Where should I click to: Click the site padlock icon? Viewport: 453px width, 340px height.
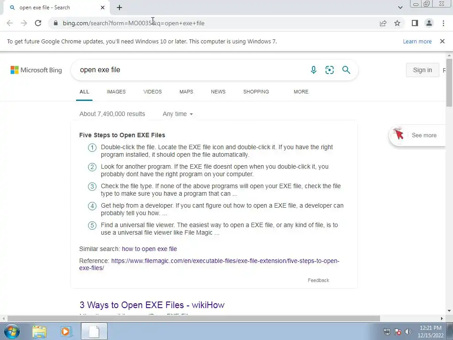(x=56, y=23)
